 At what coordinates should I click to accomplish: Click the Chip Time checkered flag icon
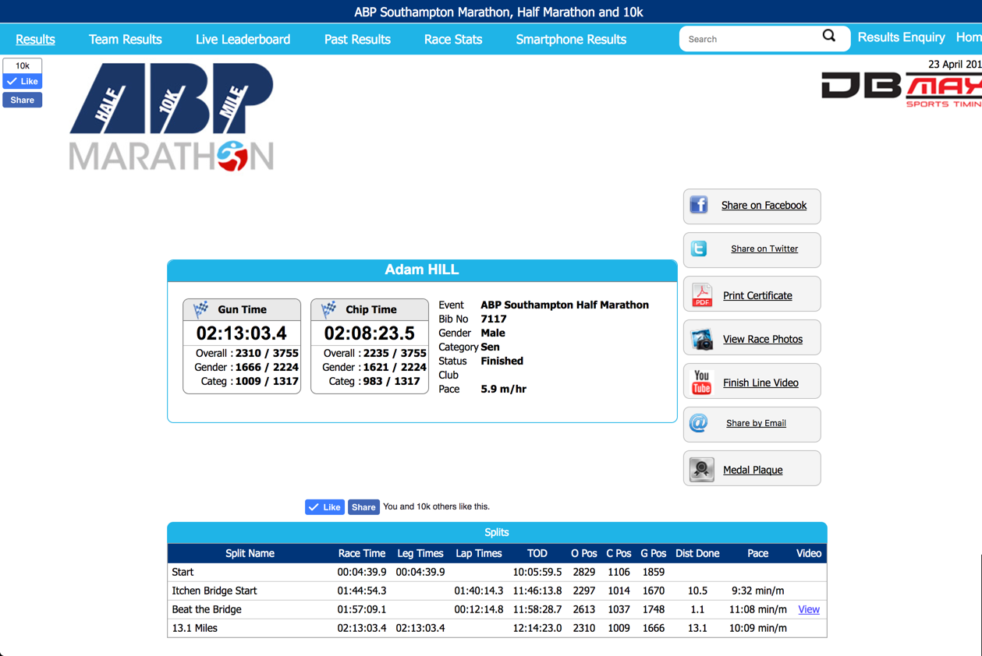[x=329, y=309]
